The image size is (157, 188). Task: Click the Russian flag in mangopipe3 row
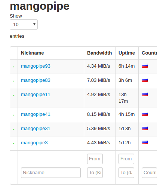[145, 142]
